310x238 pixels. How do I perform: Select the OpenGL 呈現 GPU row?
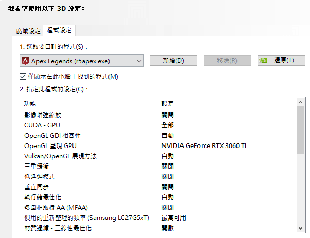click(x=158, y=145)
